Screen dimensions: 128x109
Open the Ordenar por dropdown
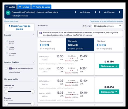click(x=107, y=26)
